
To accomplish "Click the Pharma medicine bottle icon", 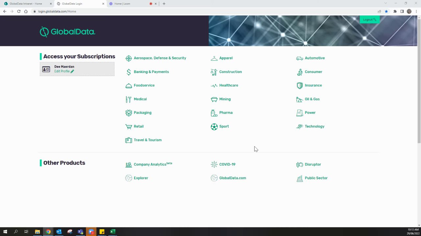I will tap(214, 113).
